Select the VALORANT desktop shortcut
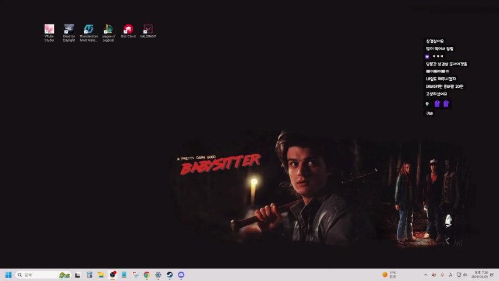The height and width of the screenshot is (281, 499). click(x=148, y=29)
